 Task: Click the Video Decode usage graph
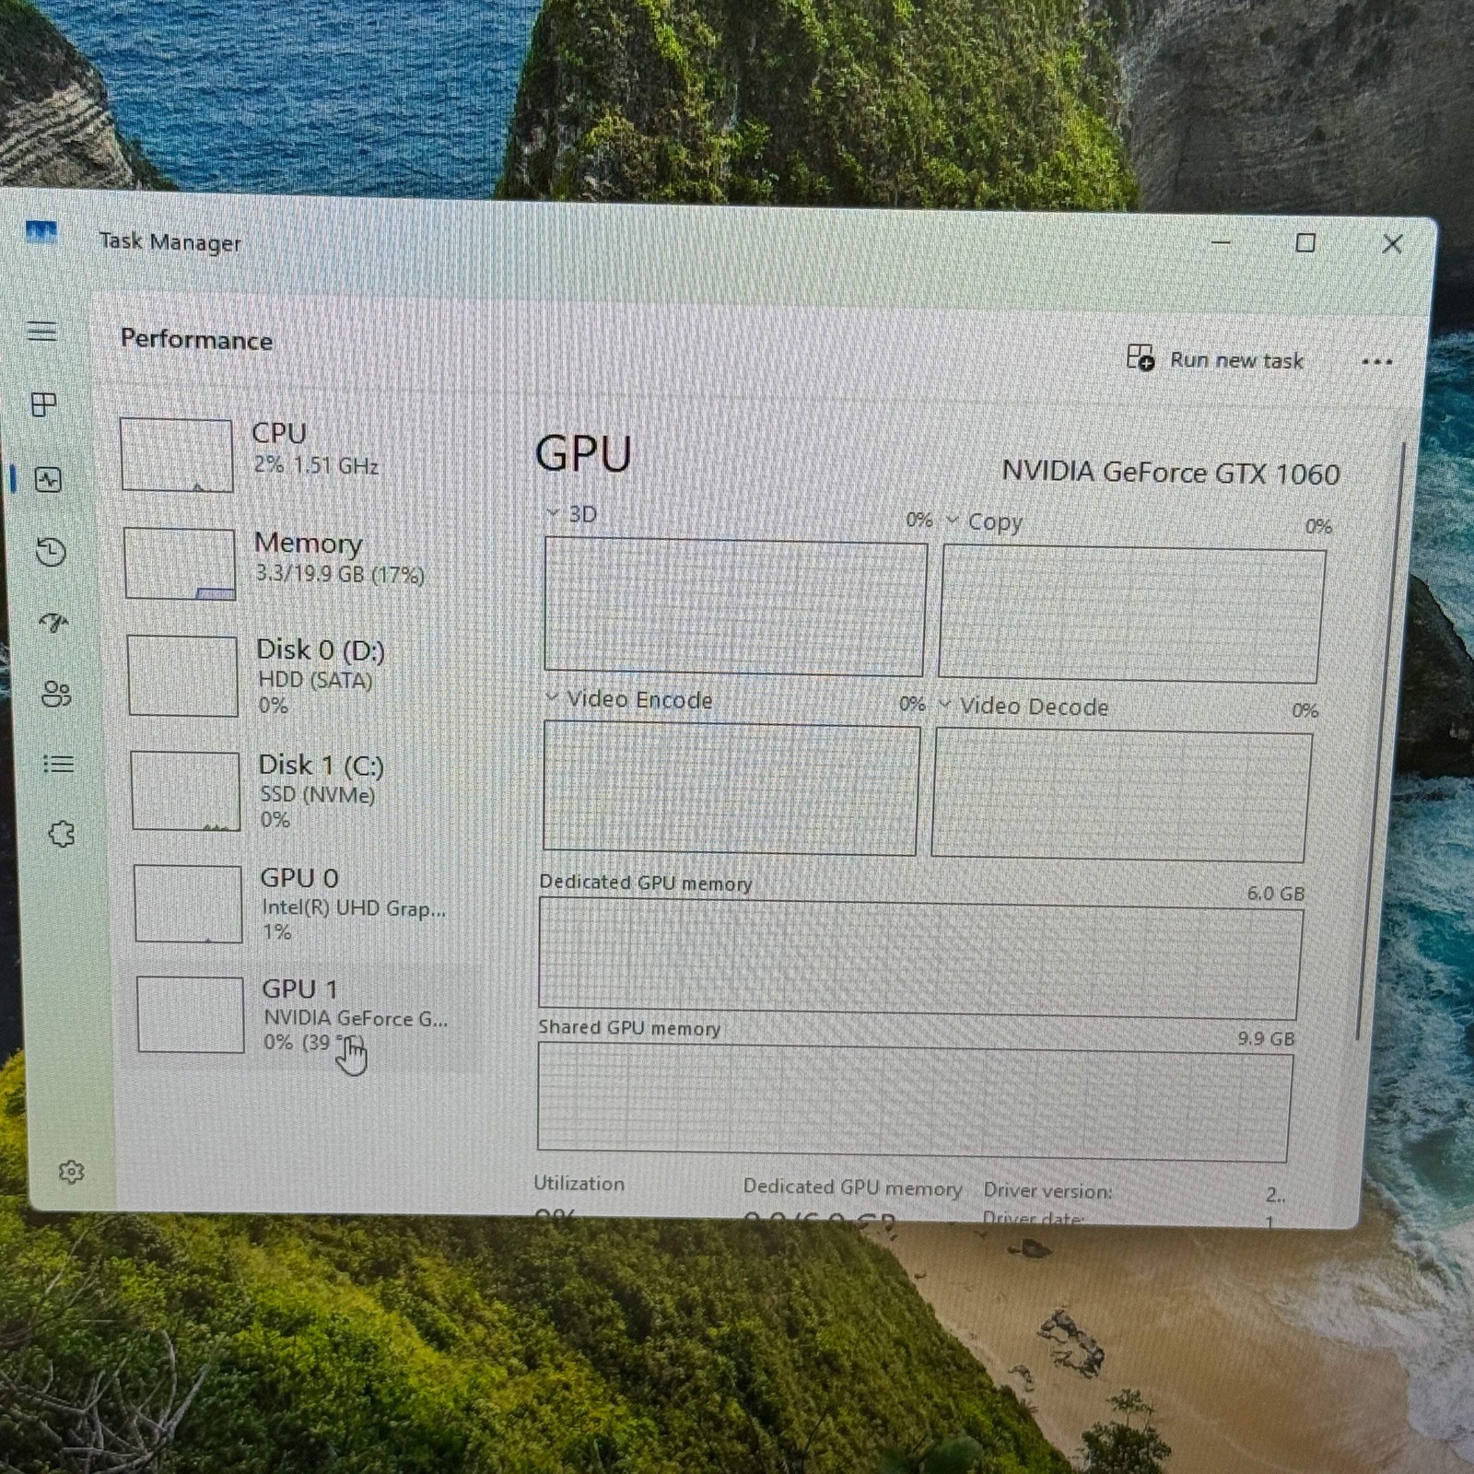(1121, 797)
